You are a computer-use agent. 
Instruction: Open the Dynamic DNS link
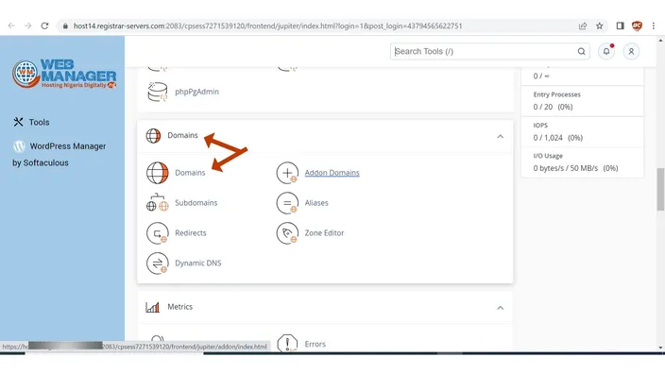[198, 263]
